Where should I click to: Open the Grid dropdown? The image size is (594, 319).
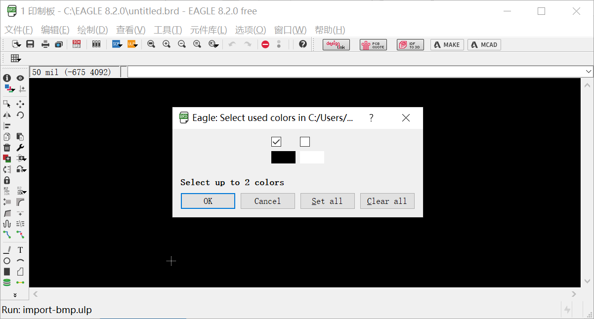(x=15, y=58)
